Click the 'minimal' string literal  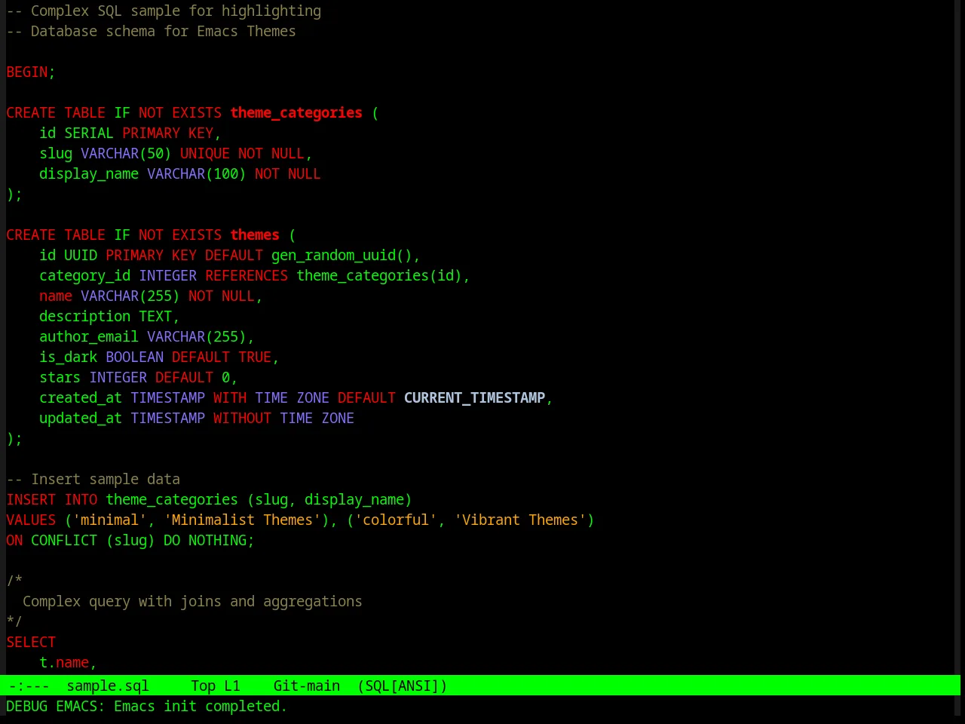[x=110, y=520]
